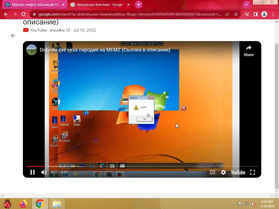
Task: Click upload date Jul 10, 2022
Action: coord(85,30)
